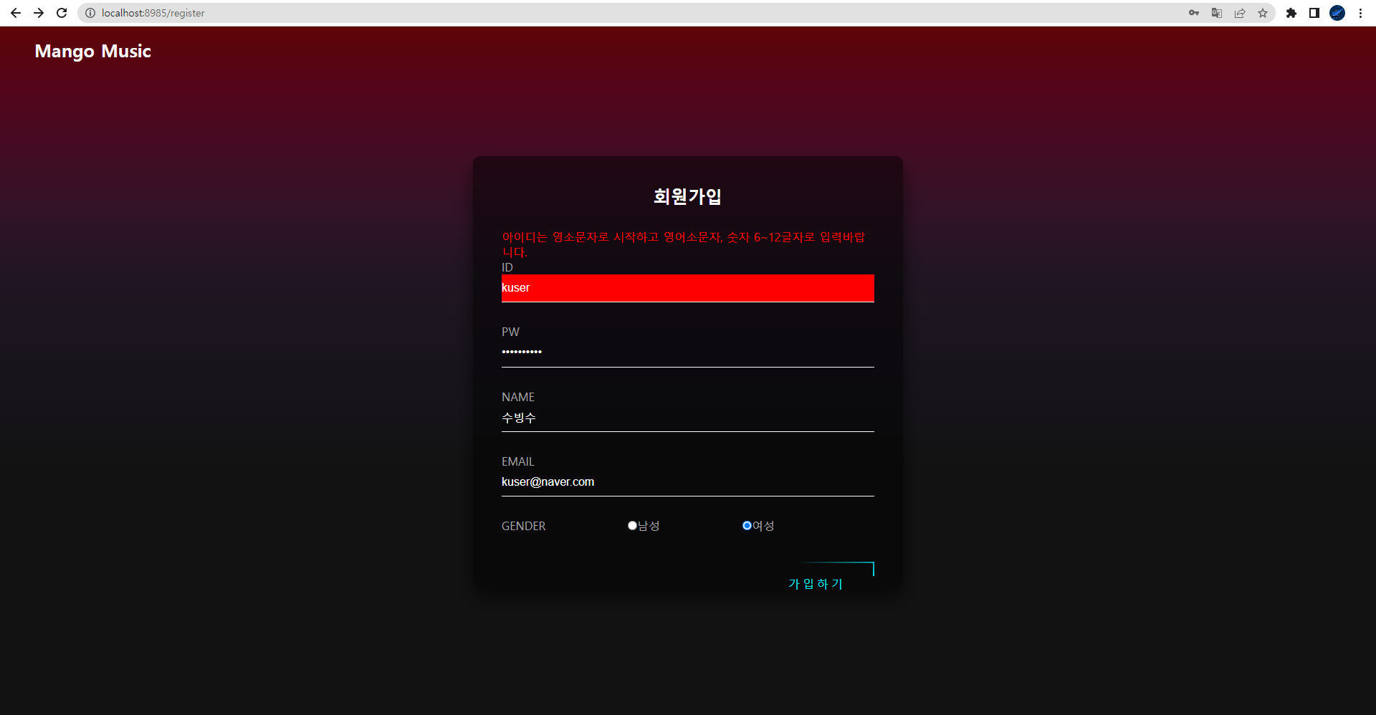The height and width of the screenshot is (715, 1376).
Task: Bookmark the page via the star icon
Action: tap(1263, 13)
